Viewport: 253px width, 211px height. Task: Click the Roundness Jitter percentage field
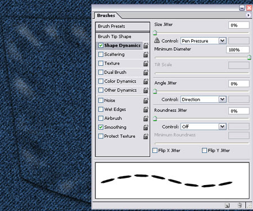[239, 111]
